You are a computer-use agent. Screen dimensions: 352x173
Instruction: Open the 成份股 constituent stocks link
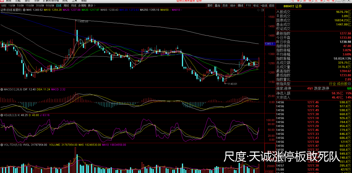[x=341, y=84]
